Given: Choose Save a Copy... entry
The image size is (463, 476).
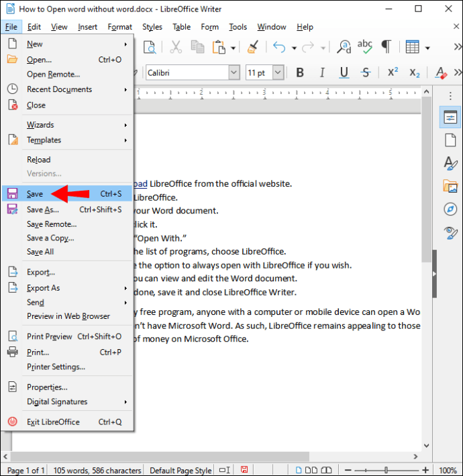Looking at the screenshot, I should pos(67,238).
